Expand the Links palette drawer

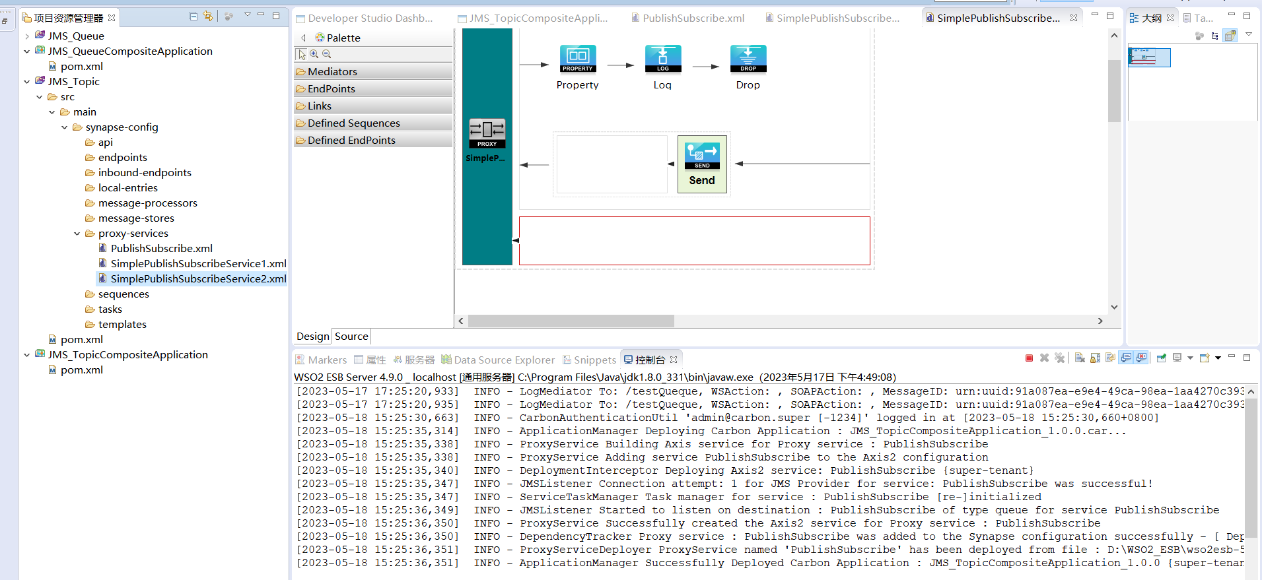tap(373, 106)
